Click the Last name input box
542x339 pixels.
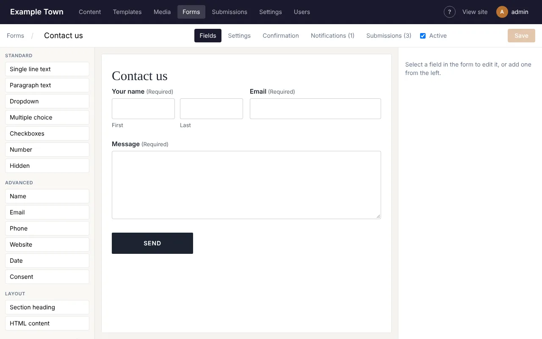(x=211, y=108)
